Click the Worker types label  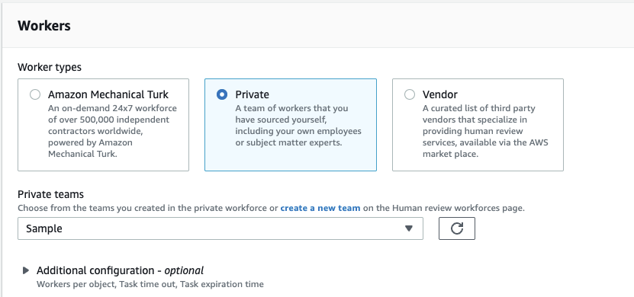pyautogui.click(x=50, y=67)
